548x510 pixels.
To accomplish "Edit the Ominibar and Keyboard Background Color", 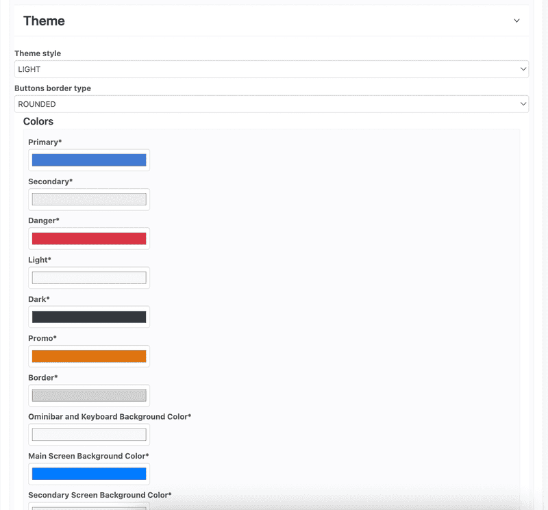I will click(x=89, y=434).
